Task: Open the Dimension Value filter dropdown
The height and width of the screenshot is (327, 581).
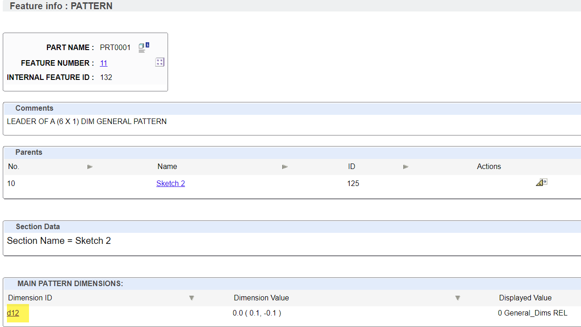Action: click(458, 298)
